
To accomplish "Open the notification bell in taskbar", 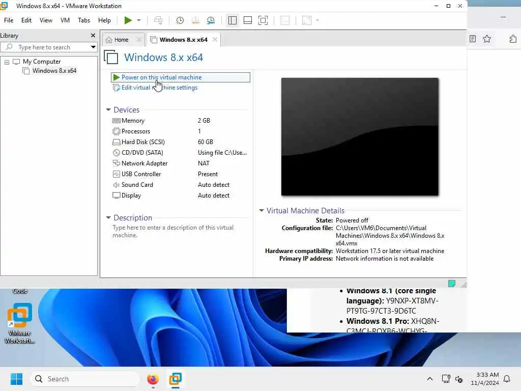I will coord(507,379).
